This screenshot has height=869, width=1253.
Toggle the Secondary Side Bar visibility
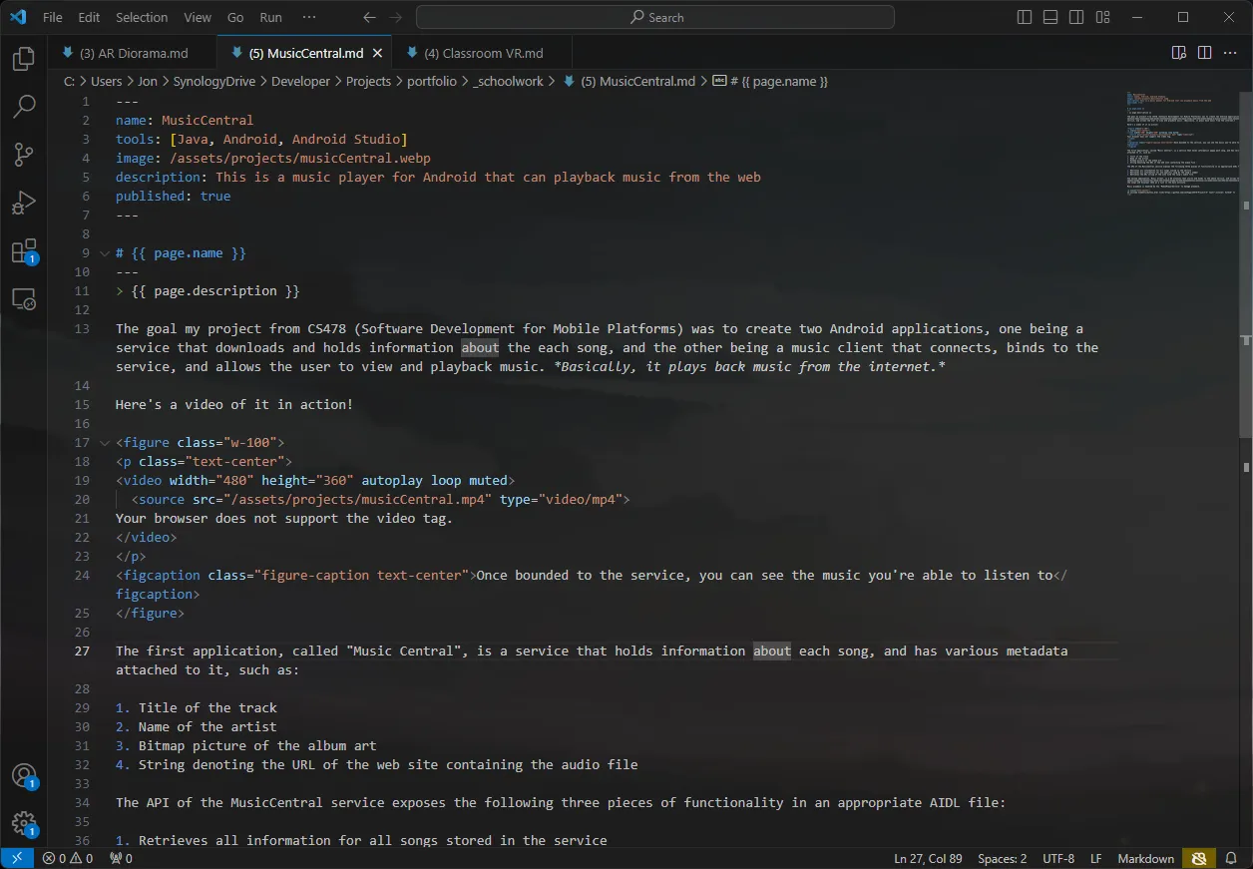pos(1076,17)
